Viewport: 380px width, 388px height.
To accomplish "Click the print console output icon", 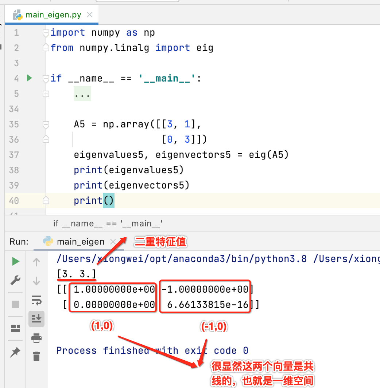I will [36, 338].
